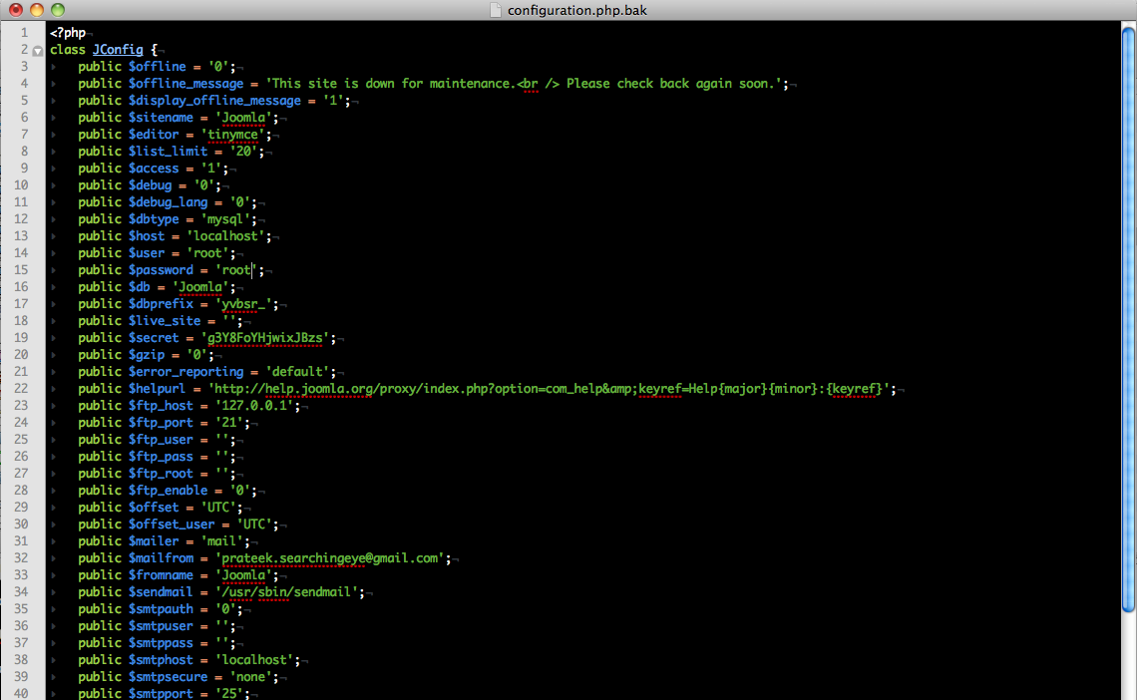Screen dimensions: 1137x700
Task: Click the 'yvbsr_' dbprefix value
Action: point(243,303)
